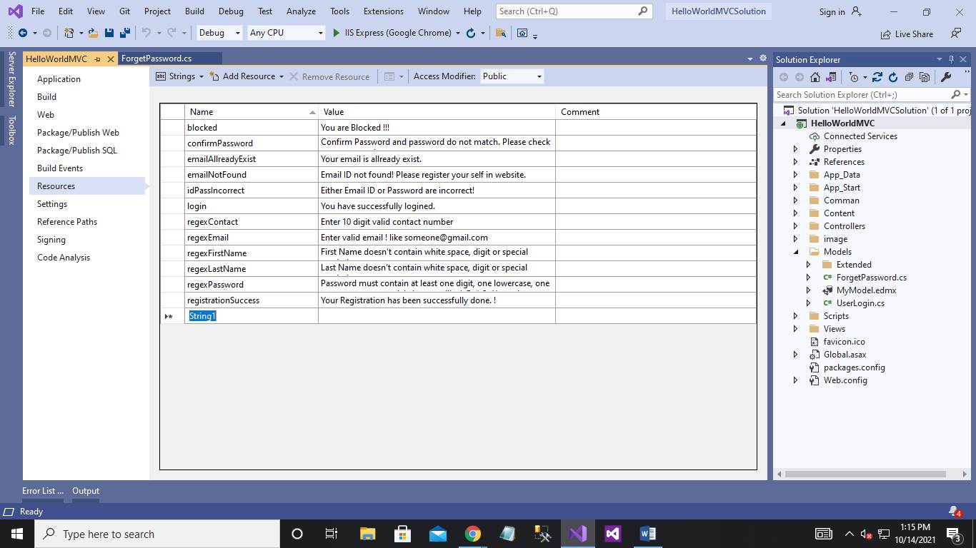Select the Settings page in project properties
This screenshot has width=976, height=548.
point(52,204)
